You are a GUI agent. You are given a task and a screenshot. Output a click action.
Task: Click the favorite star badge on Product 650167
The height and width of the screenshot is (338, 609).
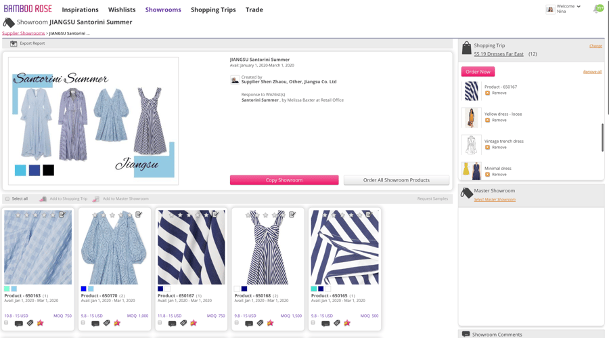194,323
